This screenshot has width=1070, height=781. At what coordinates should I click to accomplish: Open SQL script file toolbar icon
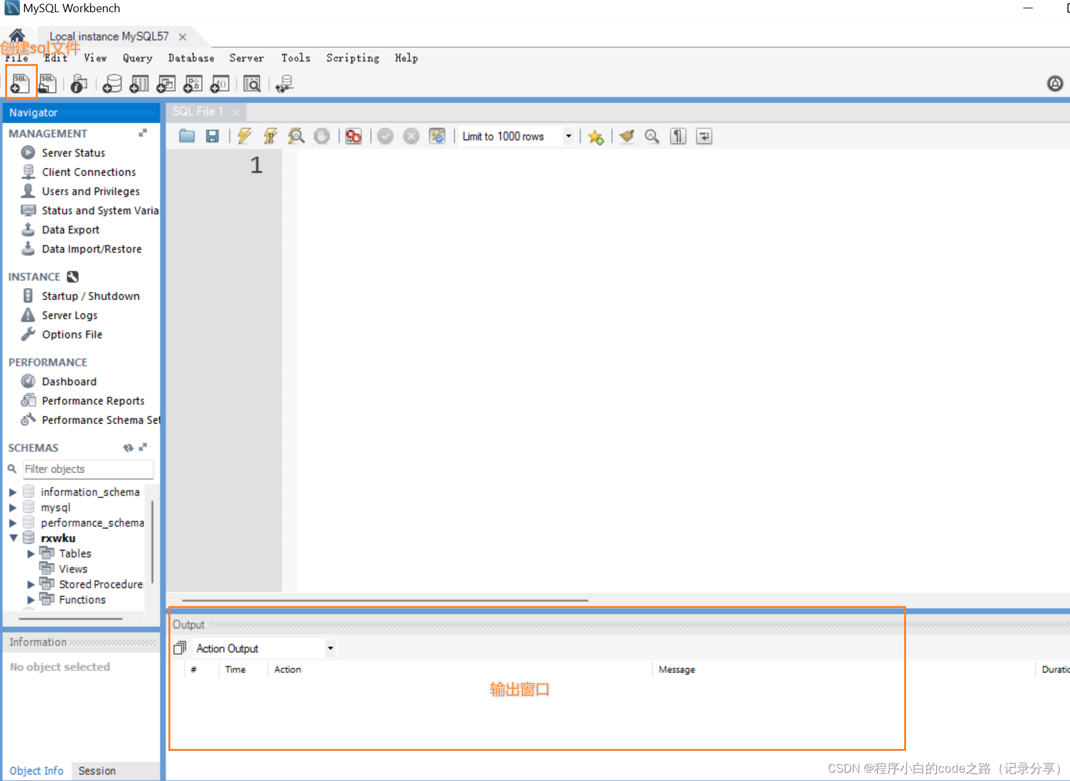pyautogui.click(x=47, y=83)
